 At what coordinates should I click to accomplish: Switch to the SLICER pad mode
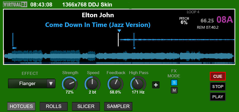click(86, 106)
